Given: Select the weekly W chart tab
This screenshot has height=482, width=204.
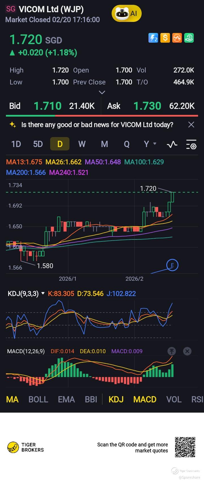Looking at the screenshot, I should [82, 144].
